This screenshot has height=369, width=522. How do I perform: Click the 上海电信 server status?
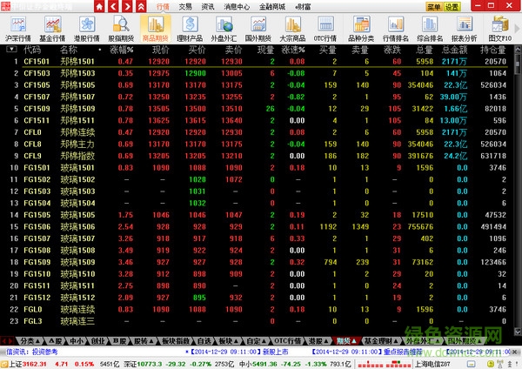click(x=432, y=364)
